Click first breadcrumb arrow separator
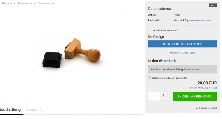The image size is (222, 119). tap(15, 3)
